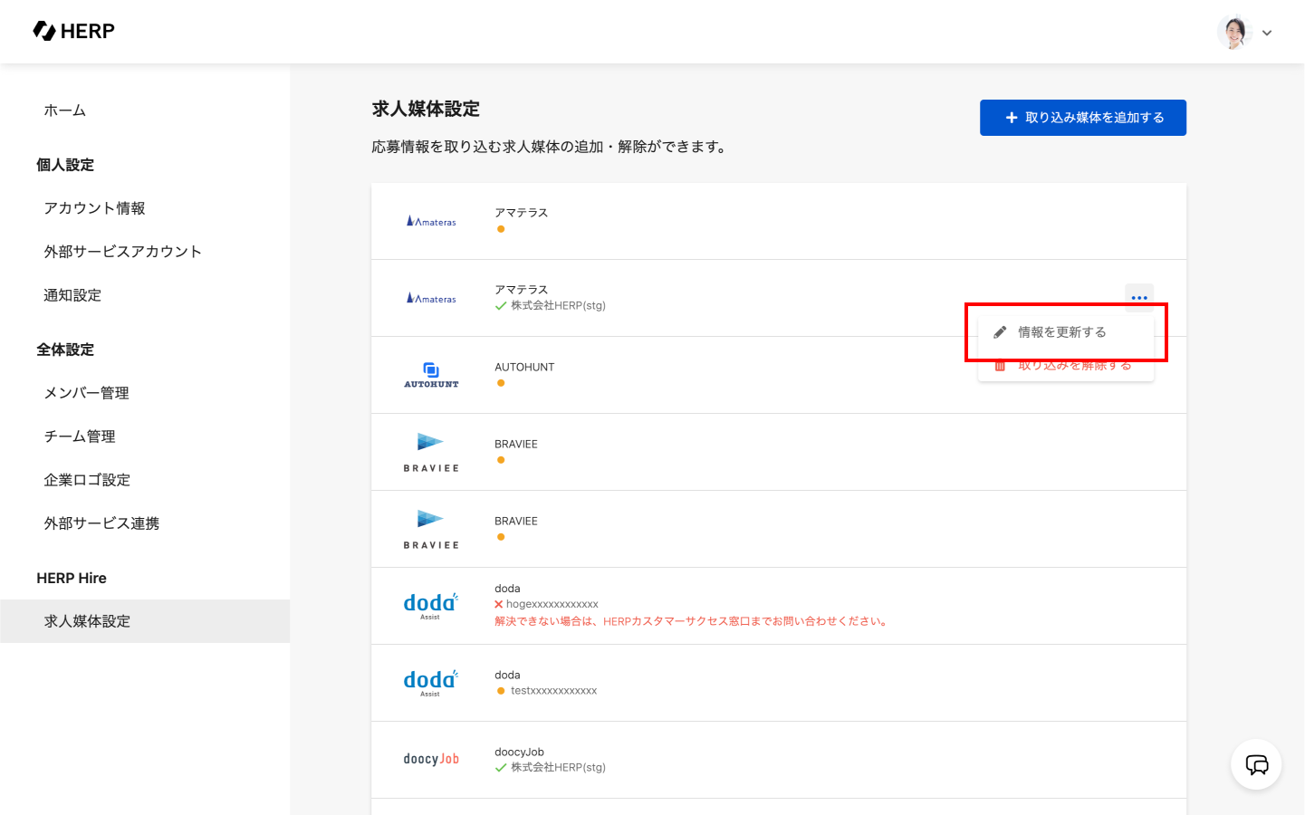The height and width of the screenshot is (815, 1305).
Task: Open the chat support widget
Action: pos(1256,764)
